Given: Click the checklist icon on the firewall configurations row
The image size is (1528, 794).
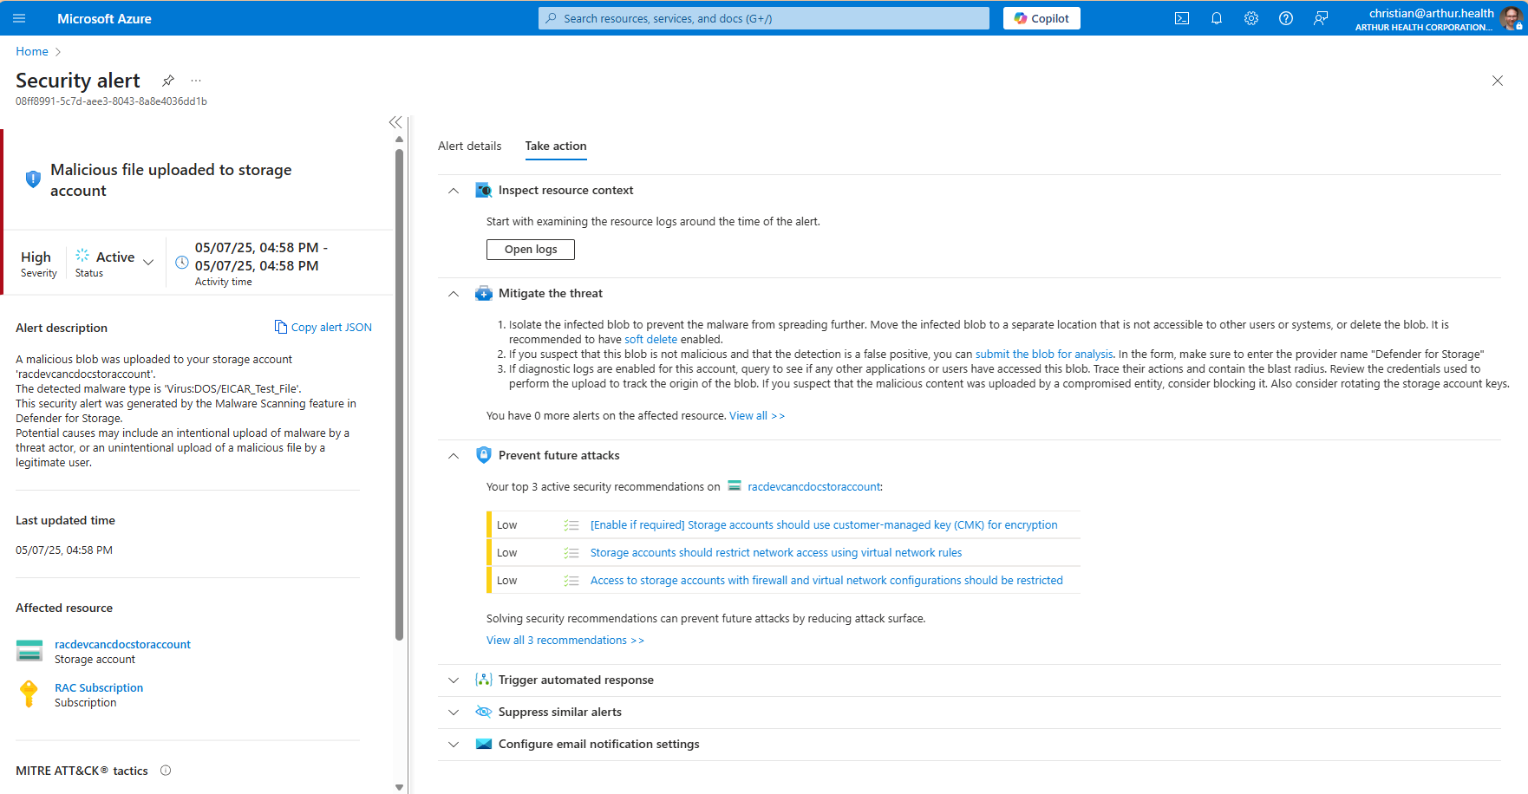Looking at the screenshot, I should click(x=571, y=581).
